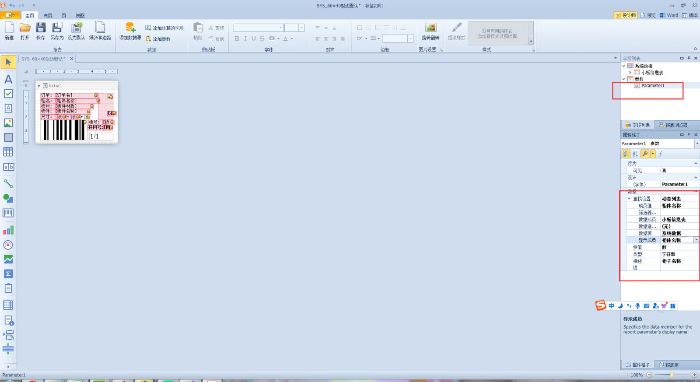Image resolution: width=700 pixels, height=382 pixels.
Task: Click 旋转翻转 (Rotate Flip) image icon
Action: (x=430, y=31)
